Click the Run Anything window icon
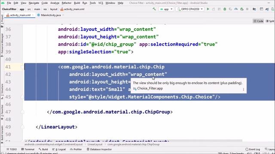The height and width of the screenshot is (154, 275). click(261, 9)
